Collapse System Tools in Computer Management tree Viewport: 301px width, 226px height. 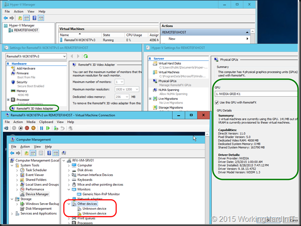tap(12, 165)
